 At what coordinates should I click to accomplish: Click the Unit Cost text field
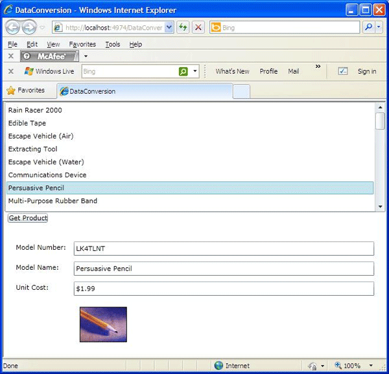click(x=224, y=289)
